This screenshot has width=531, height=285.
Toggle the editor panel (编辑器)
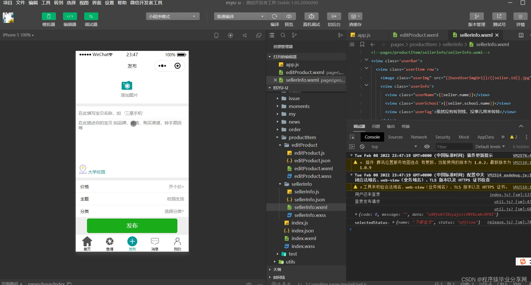click(x=70, y=16)
